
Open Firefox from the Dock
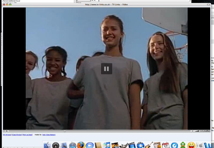click(81, 145)
